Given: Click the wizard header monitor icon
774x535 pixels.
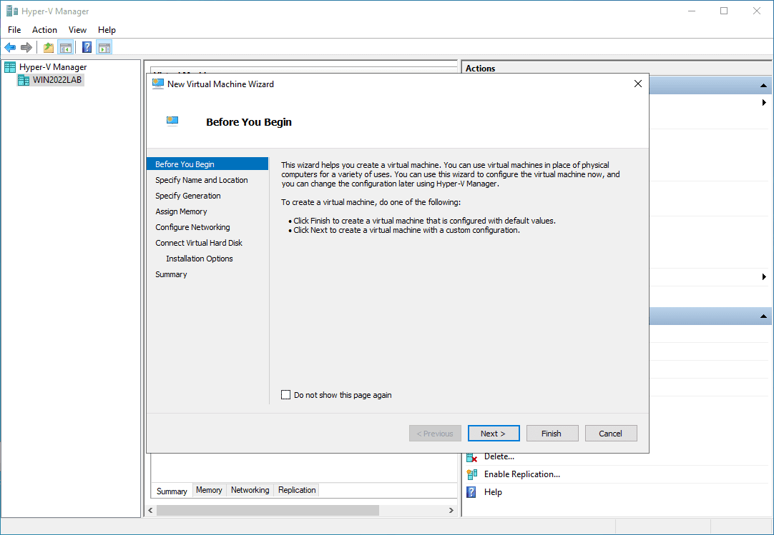Looking at the screenshot, I should (172, 121).
